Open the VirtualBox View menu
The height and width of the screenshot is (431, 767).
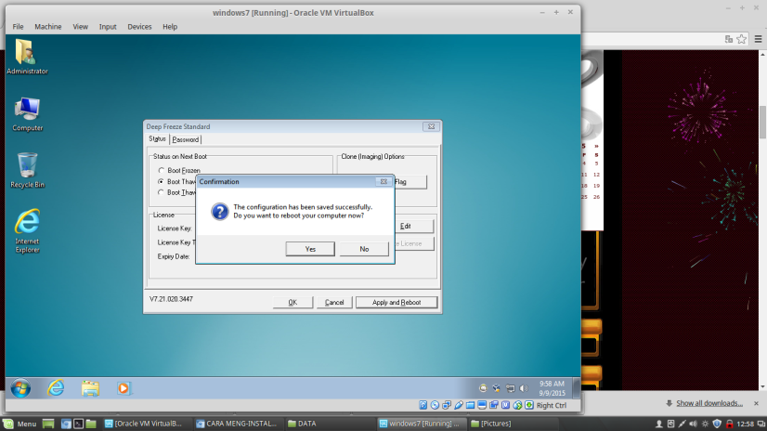[x=80, y=26]
